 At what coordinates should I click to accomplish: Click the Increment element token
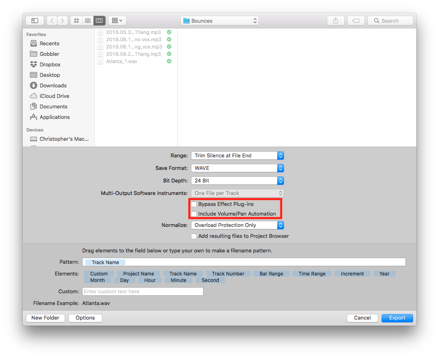click(352, 274)
